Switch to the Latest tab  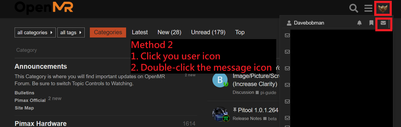tap(140, 32)
